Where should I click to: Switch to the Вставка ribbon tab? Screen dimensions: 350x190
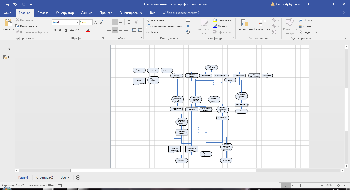pos(43,13)
